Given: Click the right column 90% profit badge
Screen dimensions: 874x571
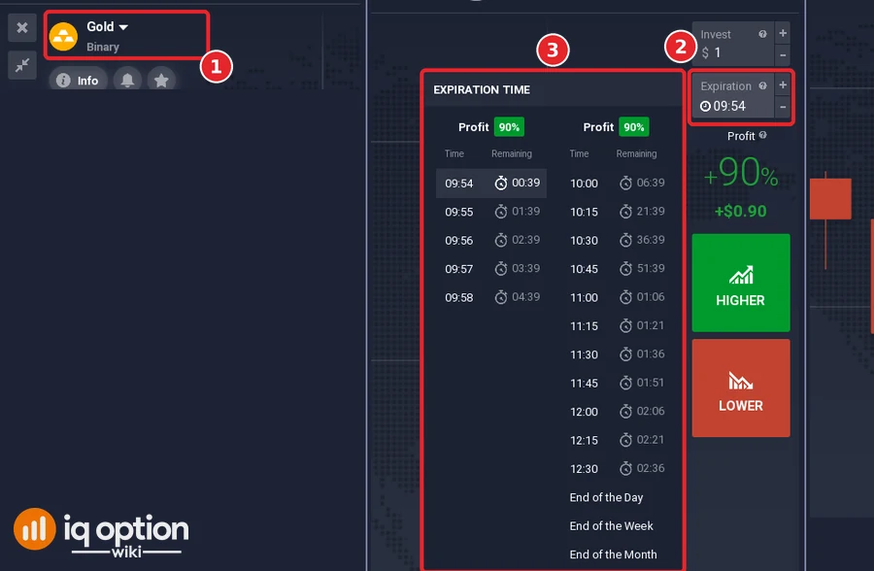Looking at the screenshot, I should pos(634,127).
